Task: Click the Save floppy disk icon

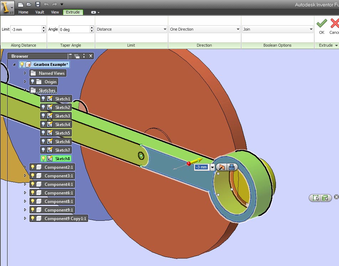Action: point(38,4)
